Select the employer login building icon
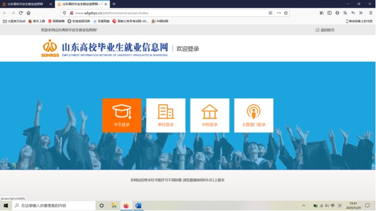 pos(165,111)
